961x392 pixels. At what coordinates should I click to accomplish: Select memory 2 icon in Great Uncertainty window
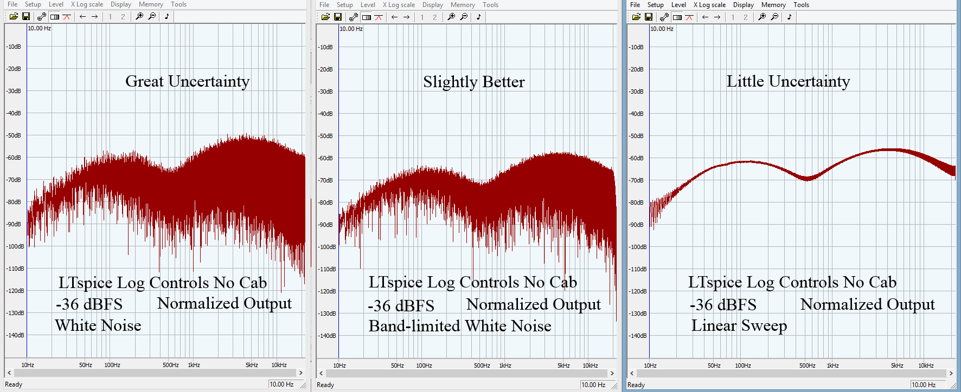click(x=123, y=16)
